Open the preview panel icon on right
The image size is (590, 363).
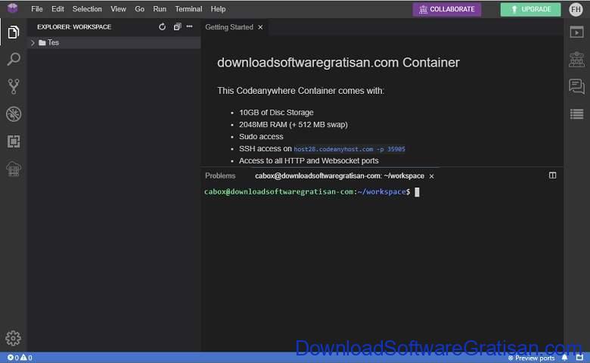576,33
